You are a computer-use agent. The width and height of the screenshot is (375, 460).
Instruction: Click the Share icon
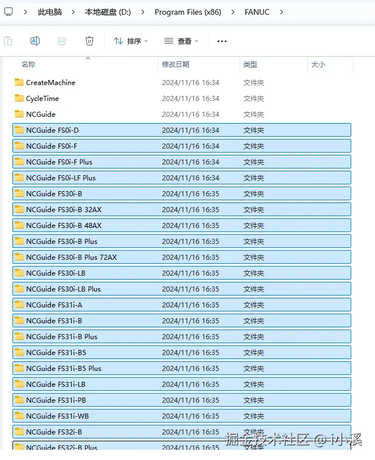click(x=62, y=41)
